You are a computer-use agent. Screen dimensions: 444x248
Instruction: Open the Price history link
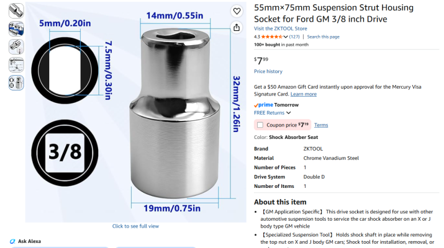pyautogui.click(x=268, y=71)
